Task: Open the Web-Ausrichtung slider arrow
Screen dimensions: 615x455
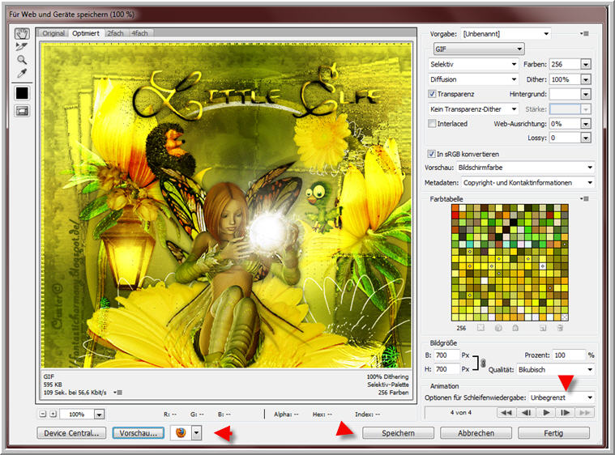Action: pos(586,124)
